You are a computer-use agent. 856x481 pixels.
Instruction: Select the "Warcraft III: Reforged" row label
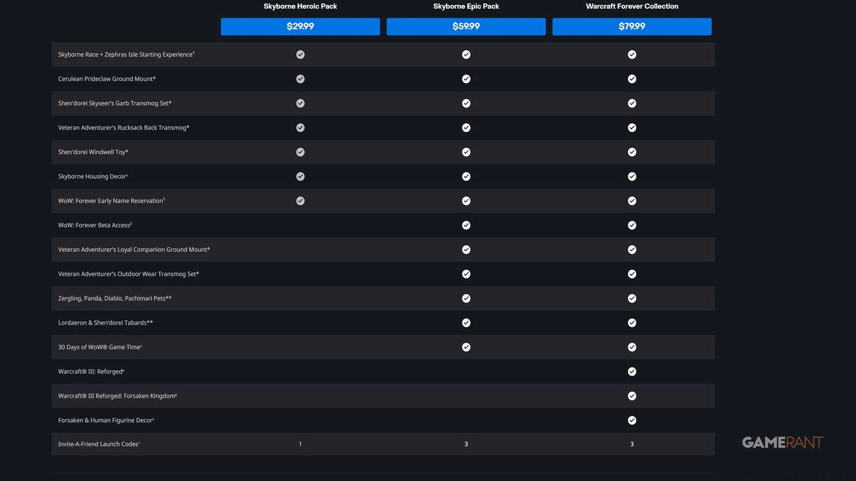coord(91,371)
